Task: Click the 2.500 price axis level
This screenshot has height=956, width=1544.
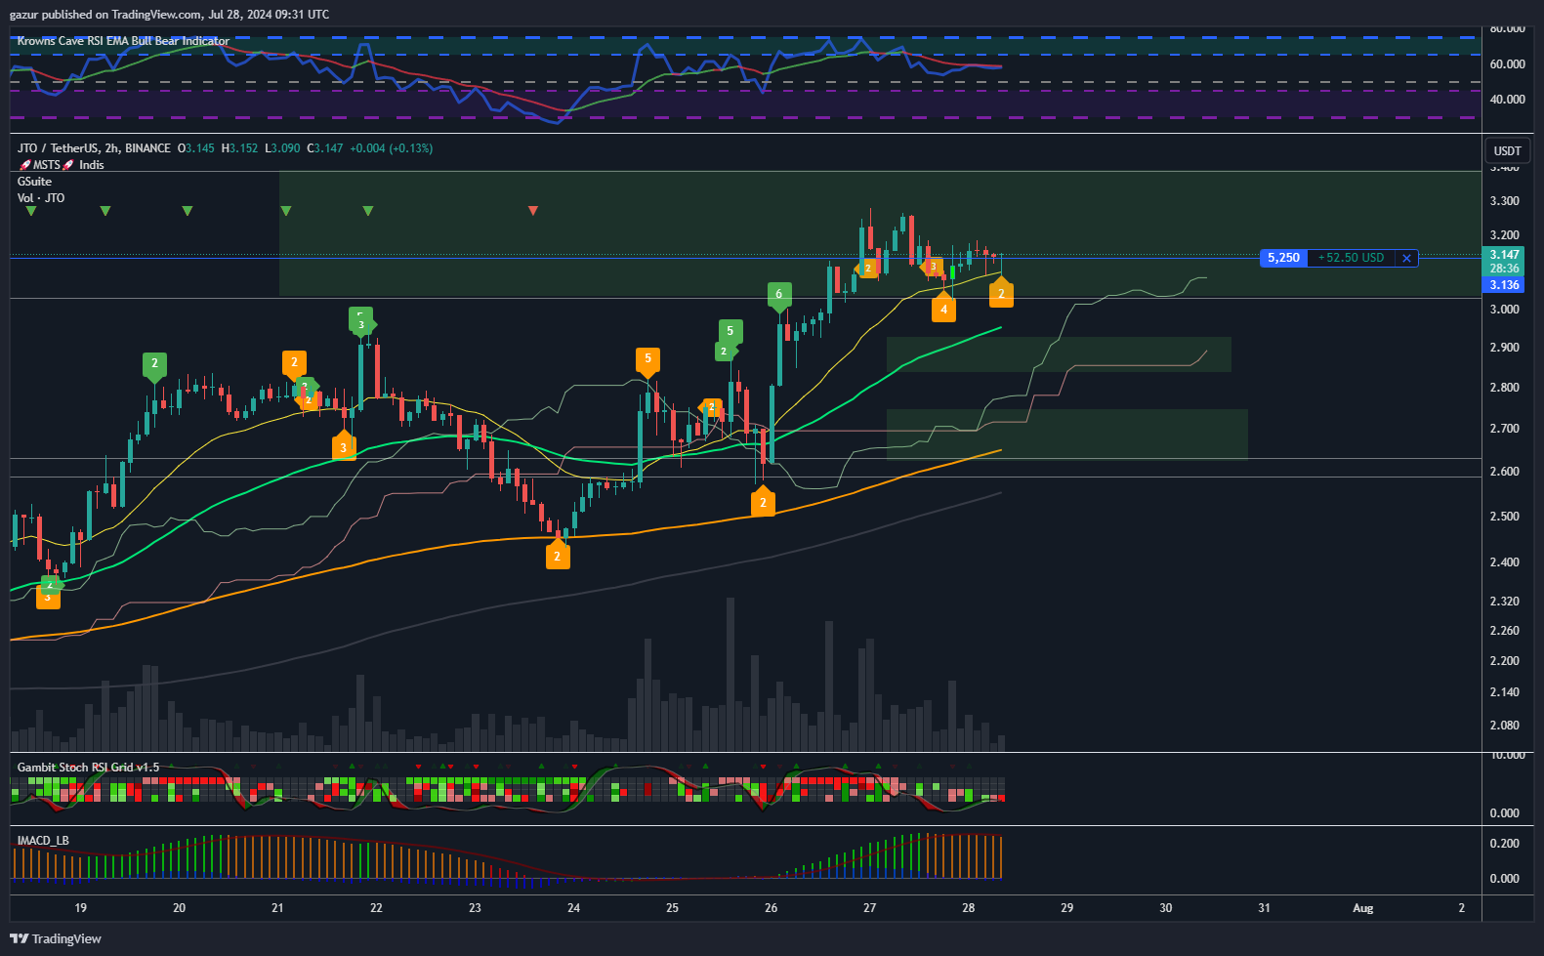Action: click(1505, 517)
